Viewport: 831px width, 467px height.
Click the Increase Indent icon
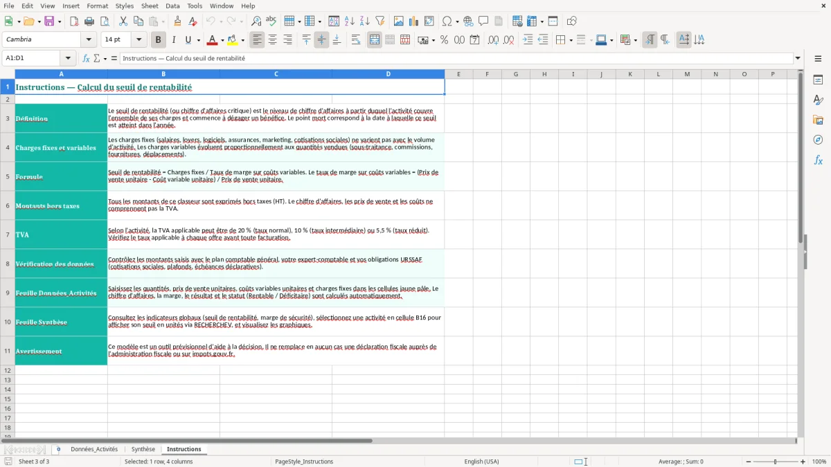pyautogui.click(x=528, y=40)
